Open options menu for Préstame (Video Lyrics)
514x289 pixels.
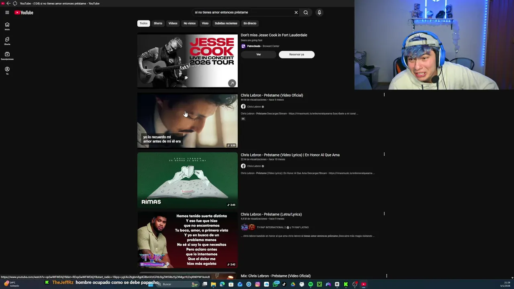(384, 154)
